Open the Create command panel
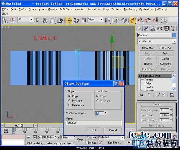 pos(140,28)
